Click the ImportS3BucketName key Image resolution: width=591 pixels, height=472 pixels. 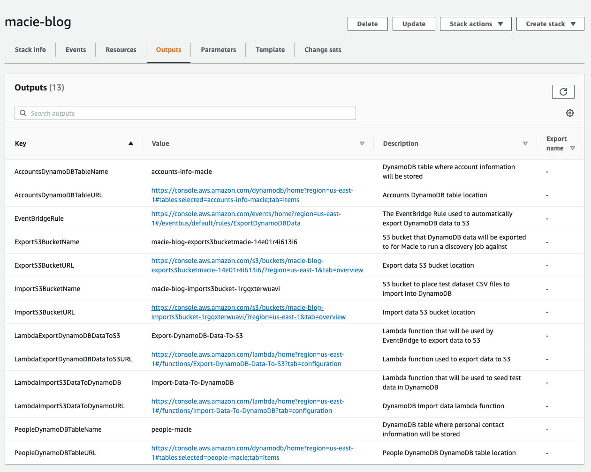(47, 289)
